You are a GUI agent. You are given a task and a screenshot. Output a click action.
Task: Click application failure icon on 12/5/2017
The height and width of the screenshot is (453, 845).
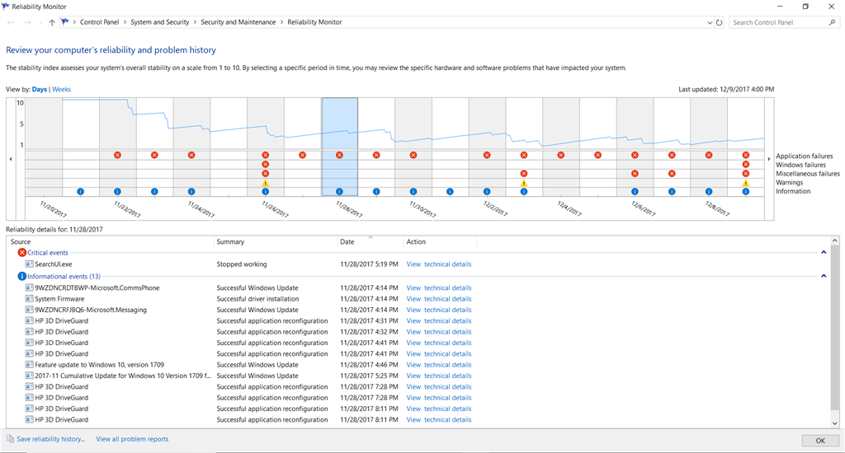point(597,155)
